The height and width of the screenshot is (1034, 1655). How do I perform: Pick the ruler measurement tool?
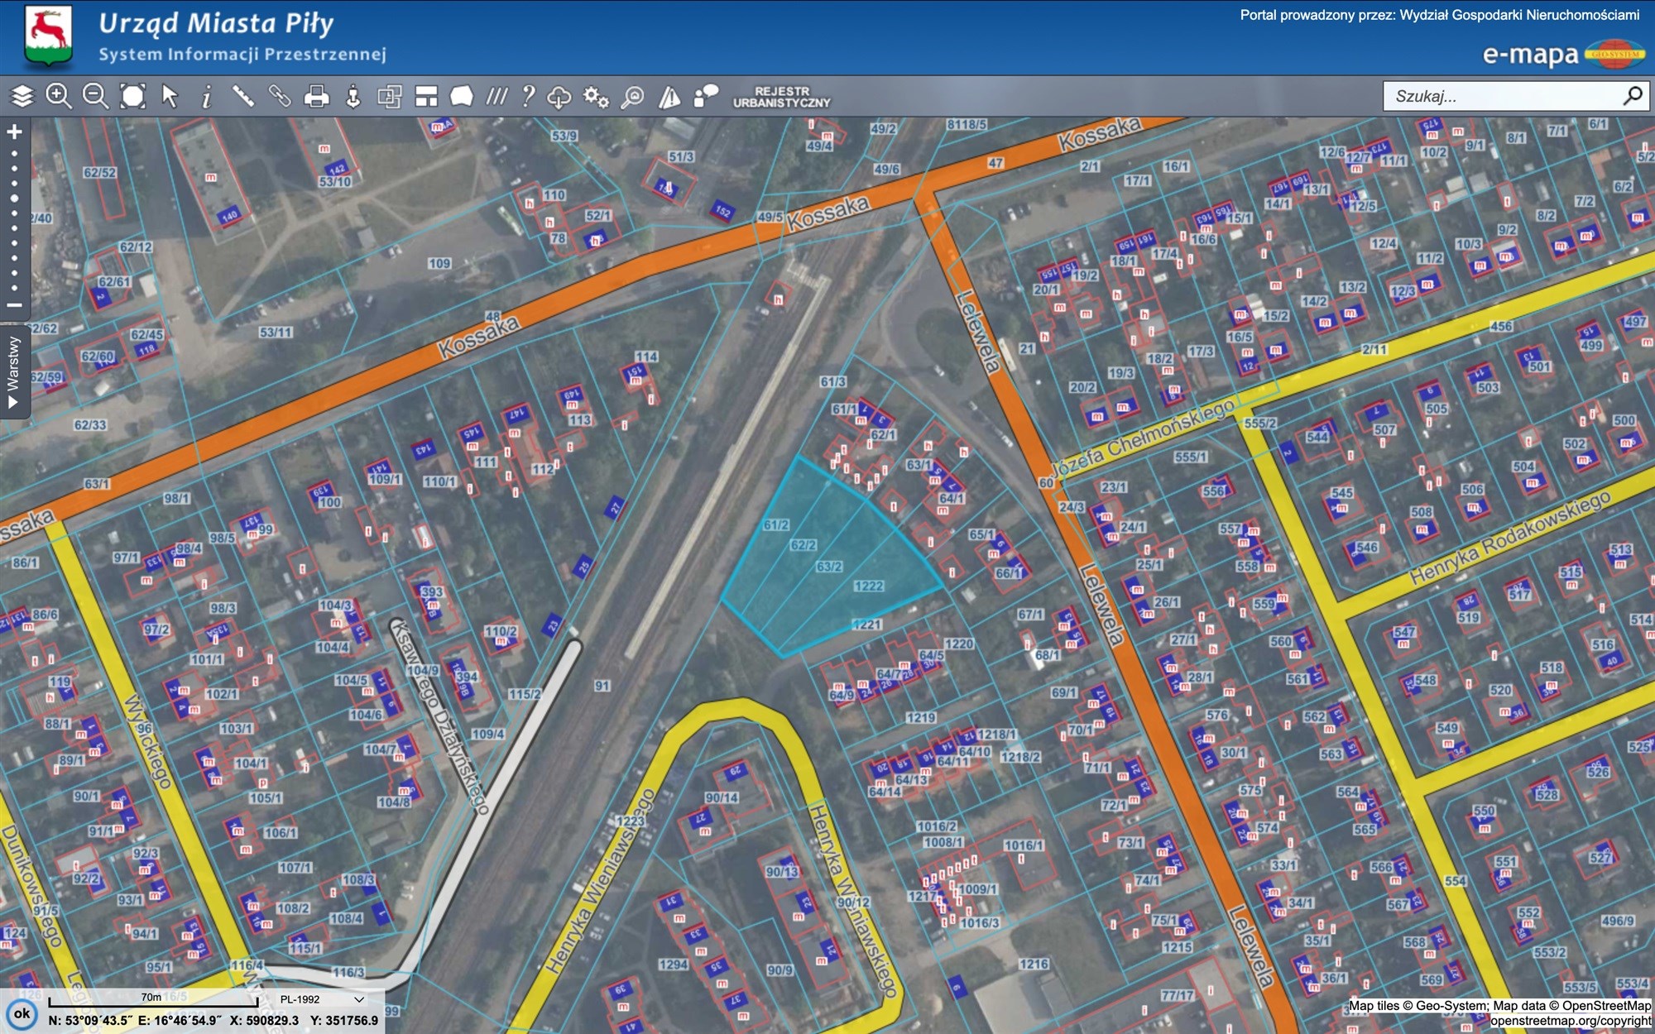pos(242,97)
